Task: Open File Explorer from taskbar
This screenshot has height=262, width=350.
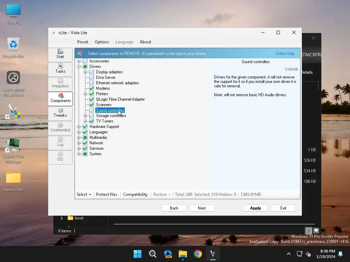Action: click(x=183, y=254)
